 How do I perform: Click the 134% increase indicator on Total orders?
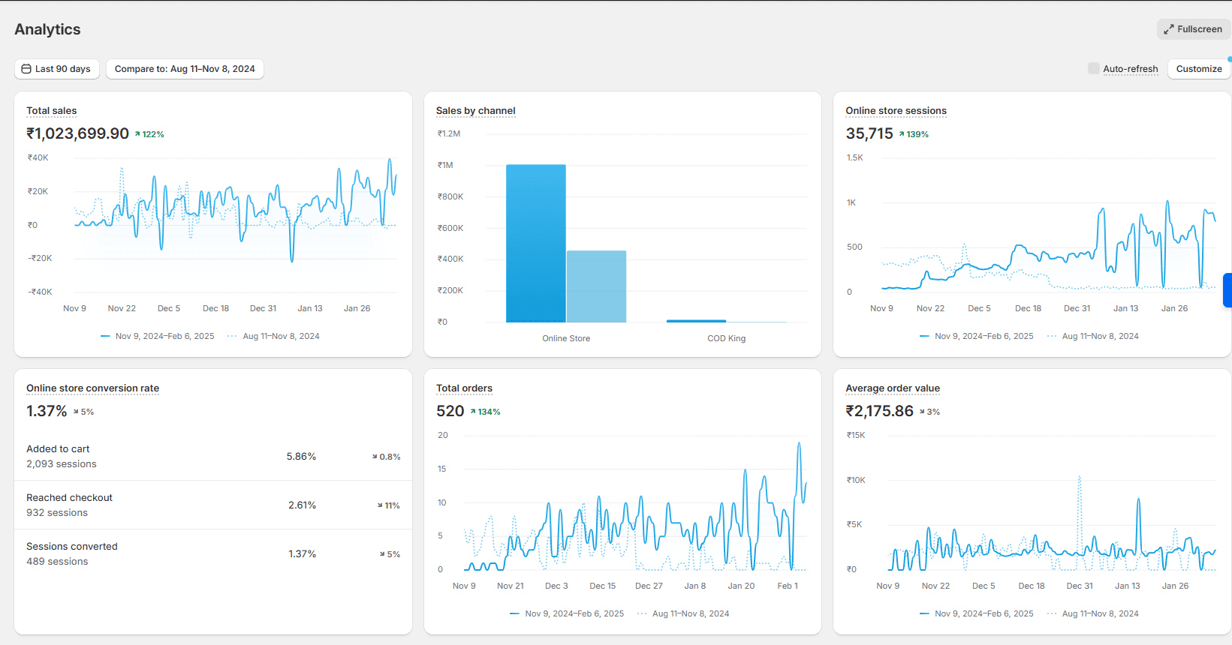485,412
